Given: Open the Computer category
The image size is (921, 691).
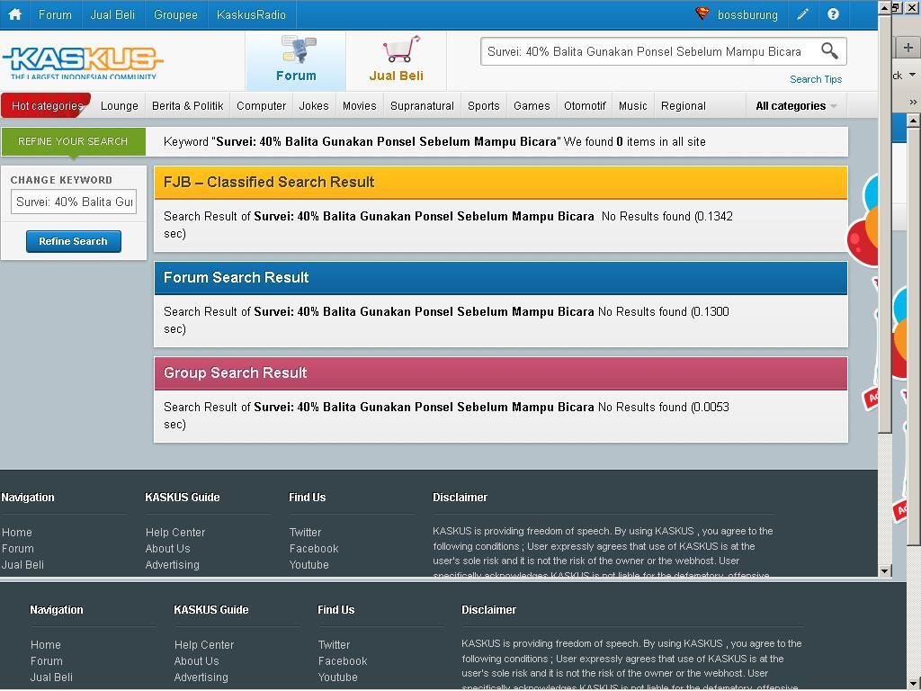Looking at the screenshot, I should (262, 106).
